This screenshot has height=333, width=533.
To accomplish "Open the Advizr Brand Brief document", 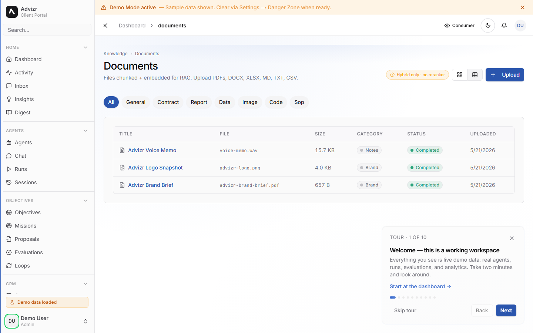I will point(151,185).
